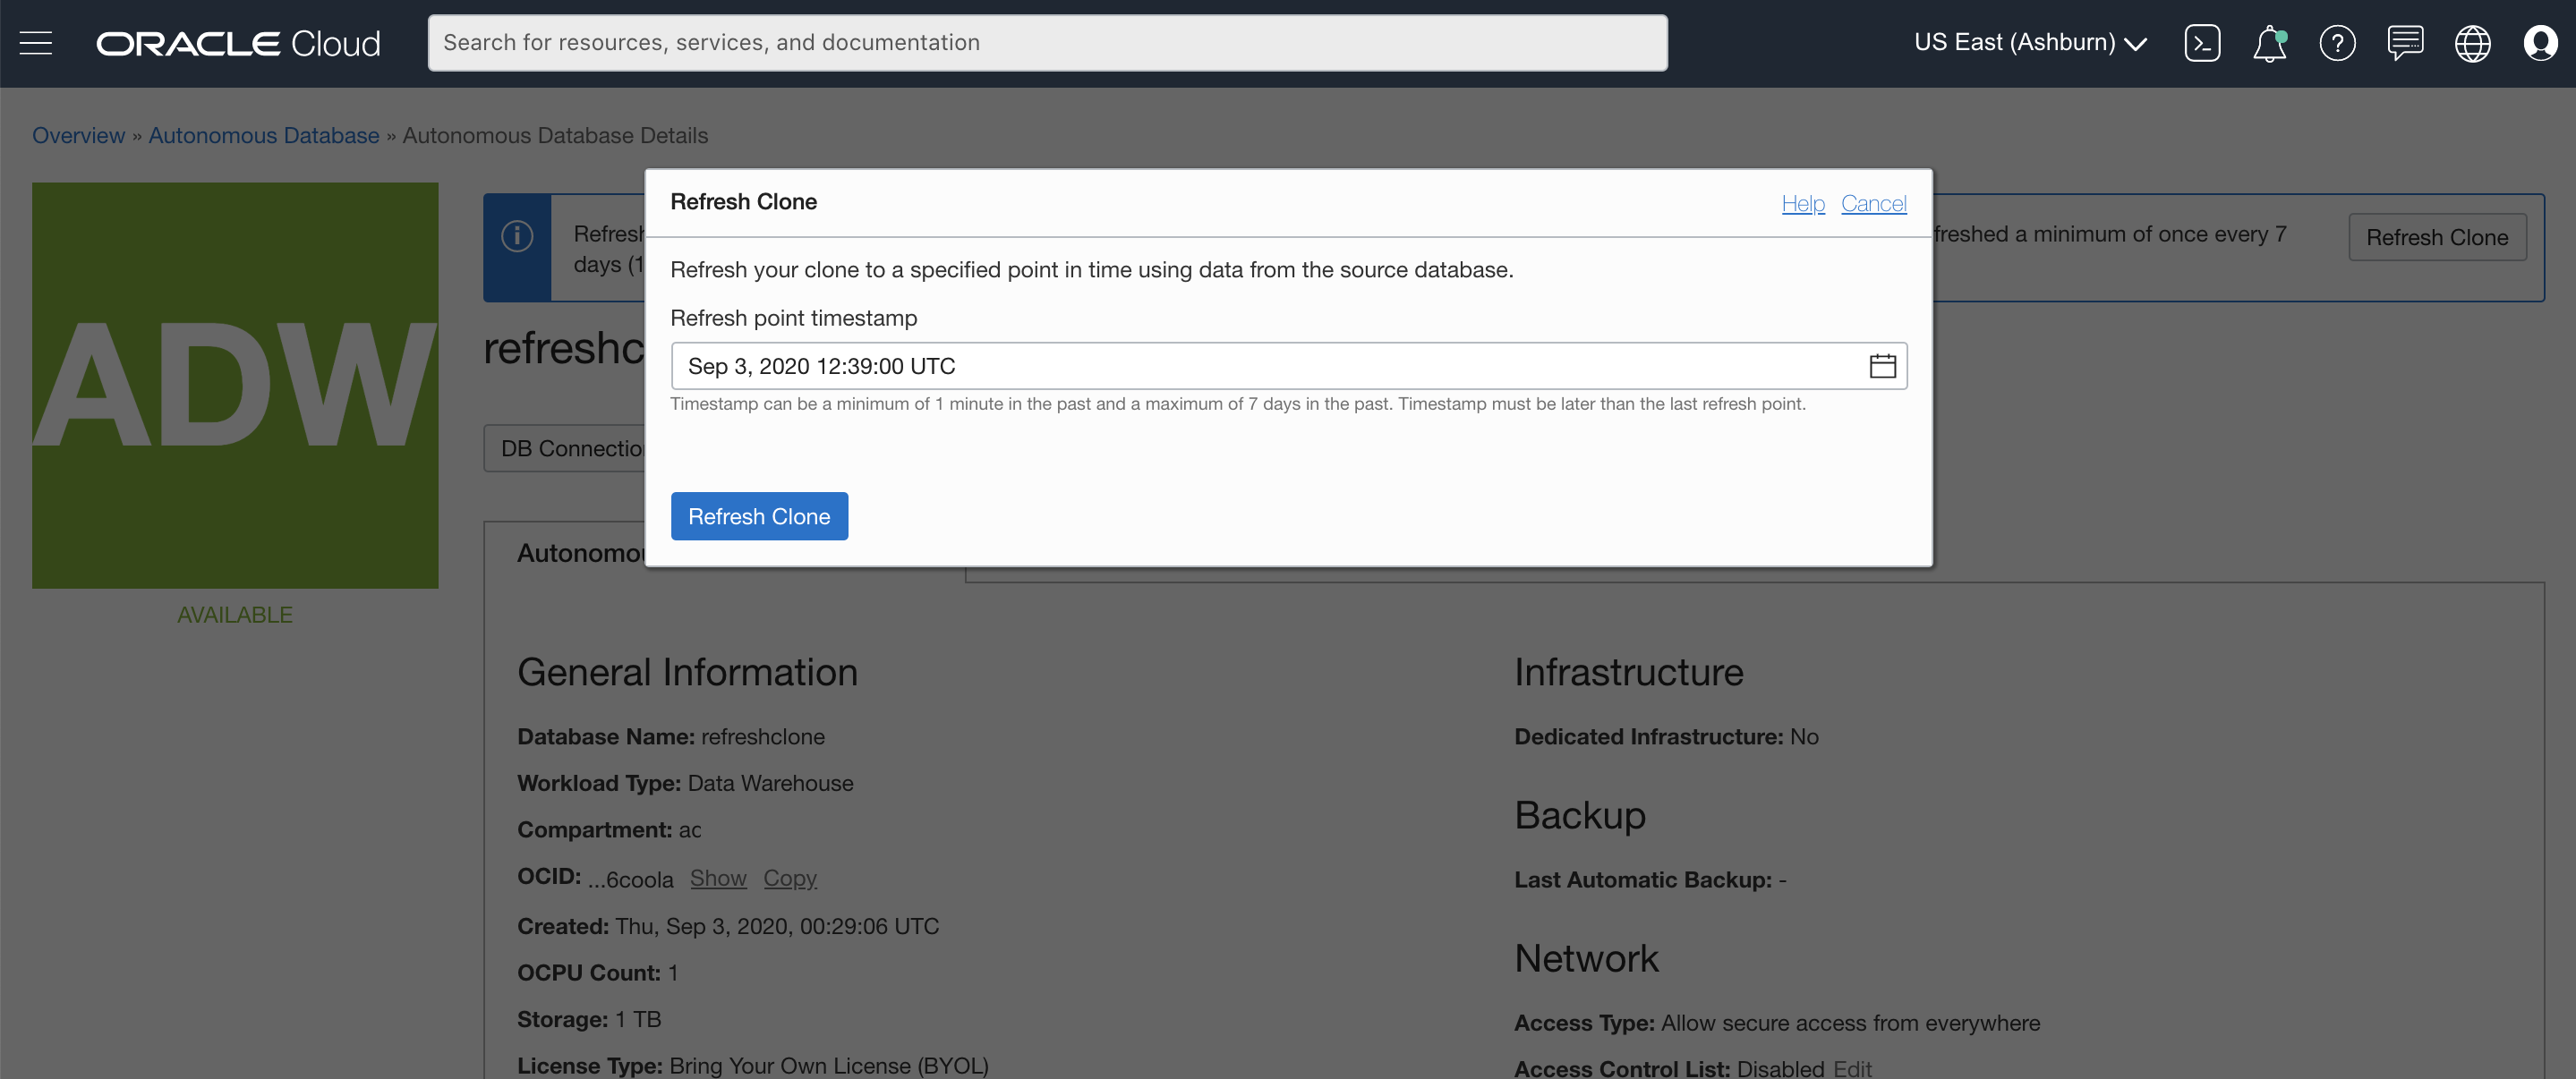Cancel the Refresh Clone dialog
The width and height of the screenshot is (2576, 1079).
1873,203
